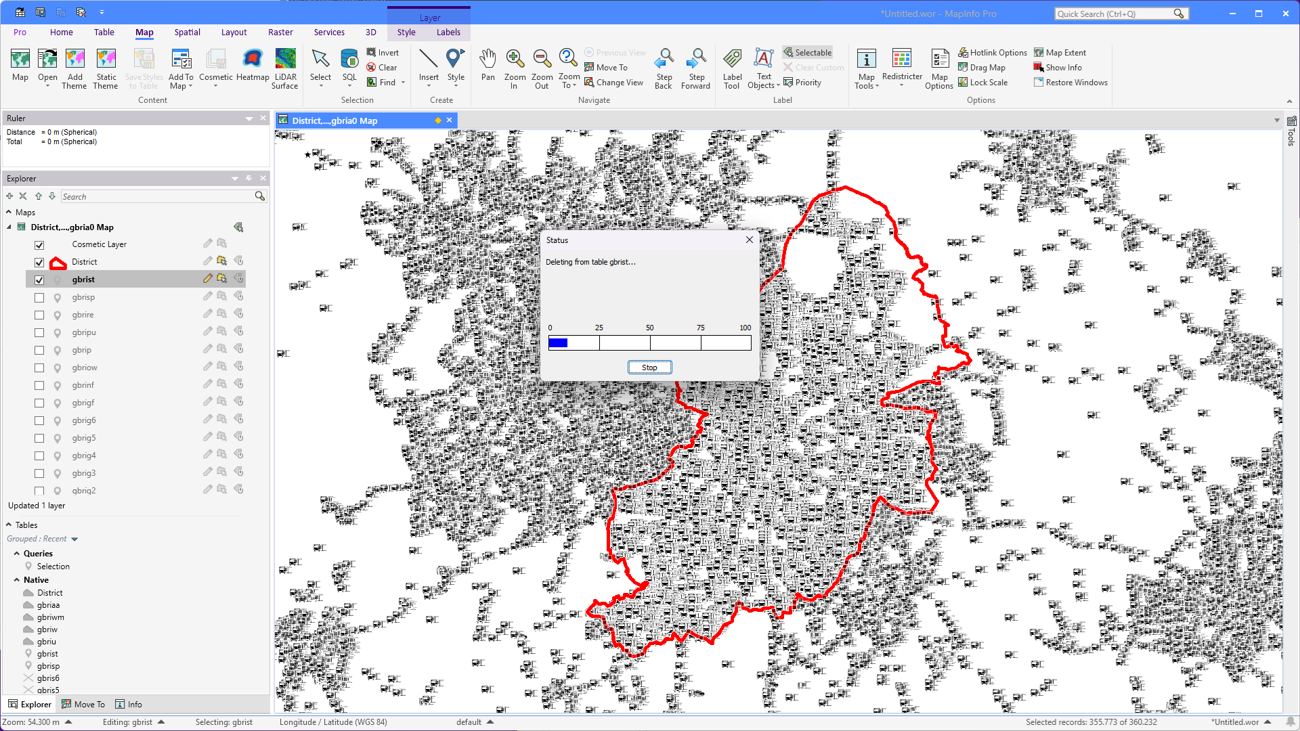Toggle the Cosmetic Layer checkbox

pos(39,245)
